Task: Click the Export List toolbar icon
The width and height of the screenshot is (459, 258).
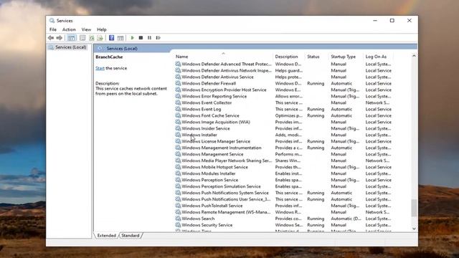Action: pyautogui.click(x=100, y=38)
